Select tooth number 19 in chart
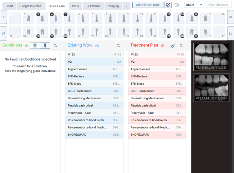 click(x=192, y=32)
